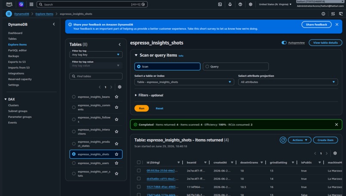Collapse the DynamoDB navigation sidebar
This screenshot has height=196, width=346.
point(54,24)
